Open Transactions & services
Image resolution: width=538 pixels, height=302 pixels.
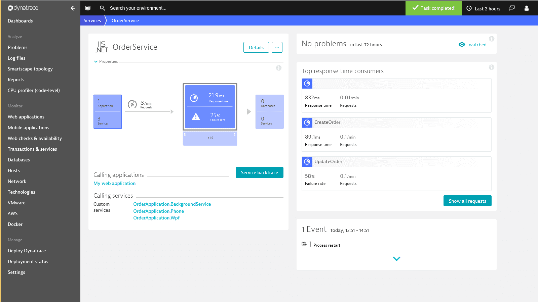click(32, 149)
